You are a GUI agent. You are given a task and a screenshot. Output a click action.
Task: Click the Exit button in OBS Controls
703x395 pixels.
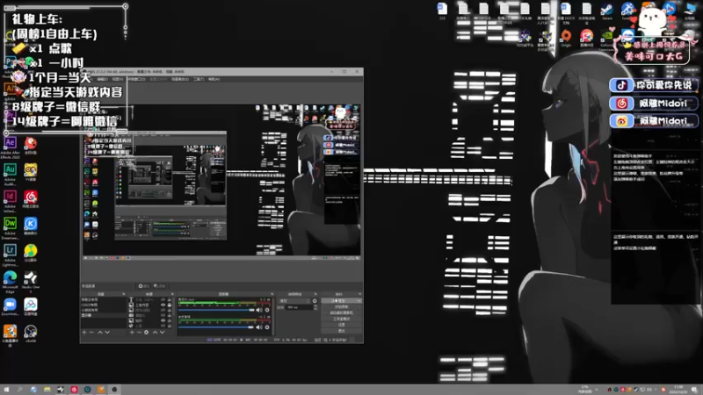click(342, 331)
